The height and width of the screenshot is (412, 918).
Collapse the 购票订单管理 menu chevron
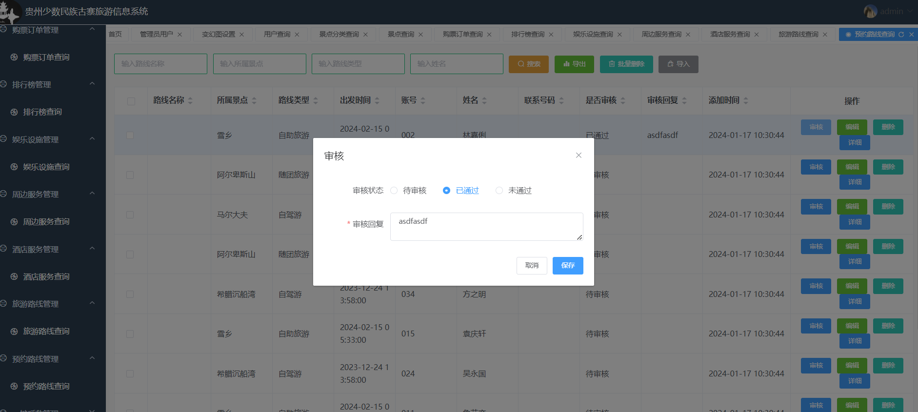(x=92, y=29)
